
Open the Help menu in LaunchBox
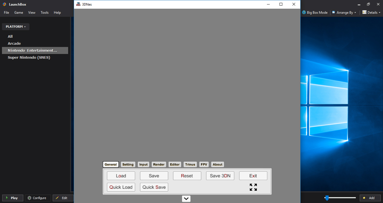[57, 13]
